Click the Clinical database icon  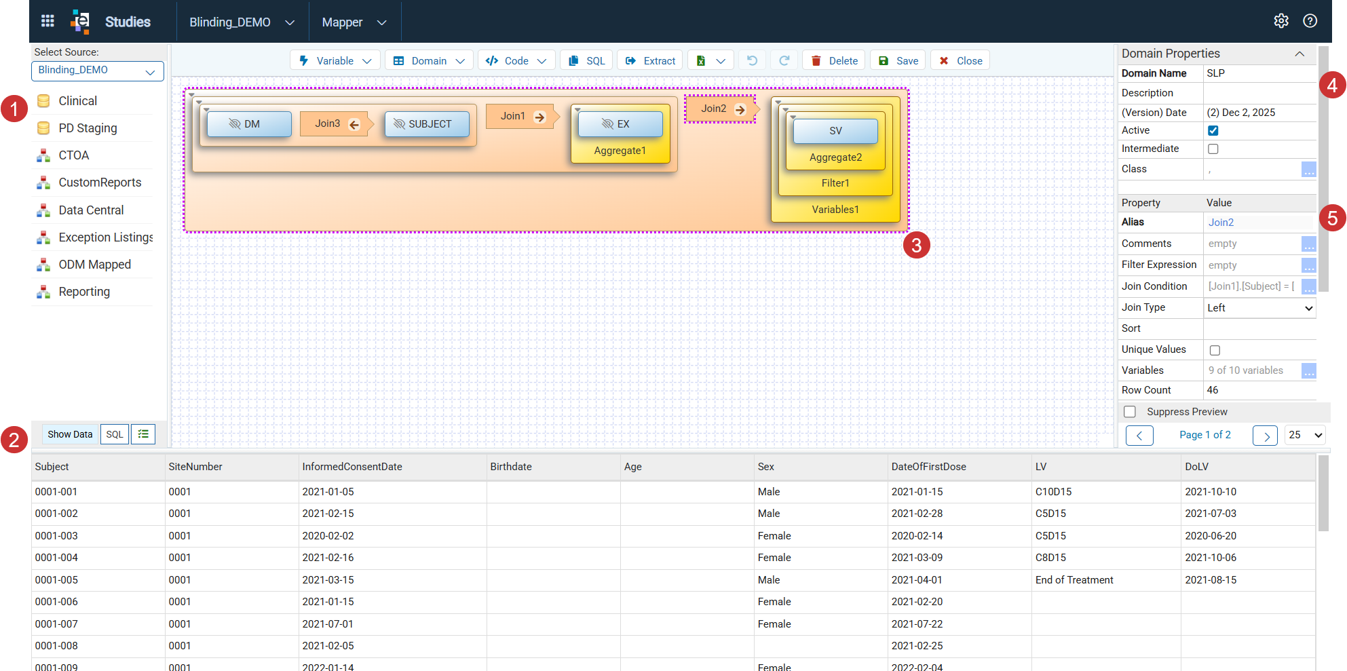pos(43,101)
